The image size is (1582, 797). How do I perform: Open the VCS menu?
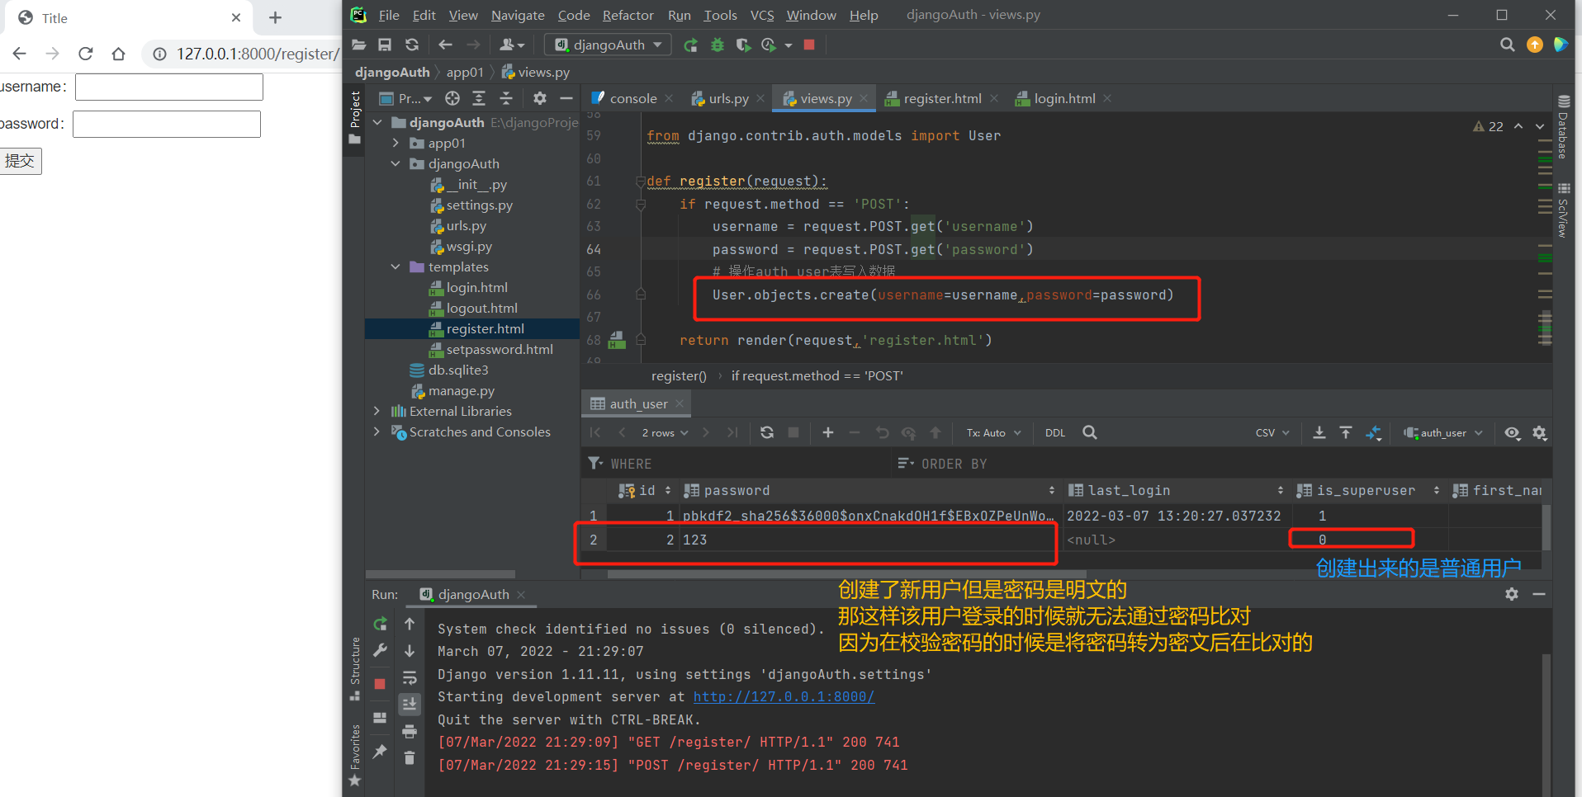(x=762, y=15)
